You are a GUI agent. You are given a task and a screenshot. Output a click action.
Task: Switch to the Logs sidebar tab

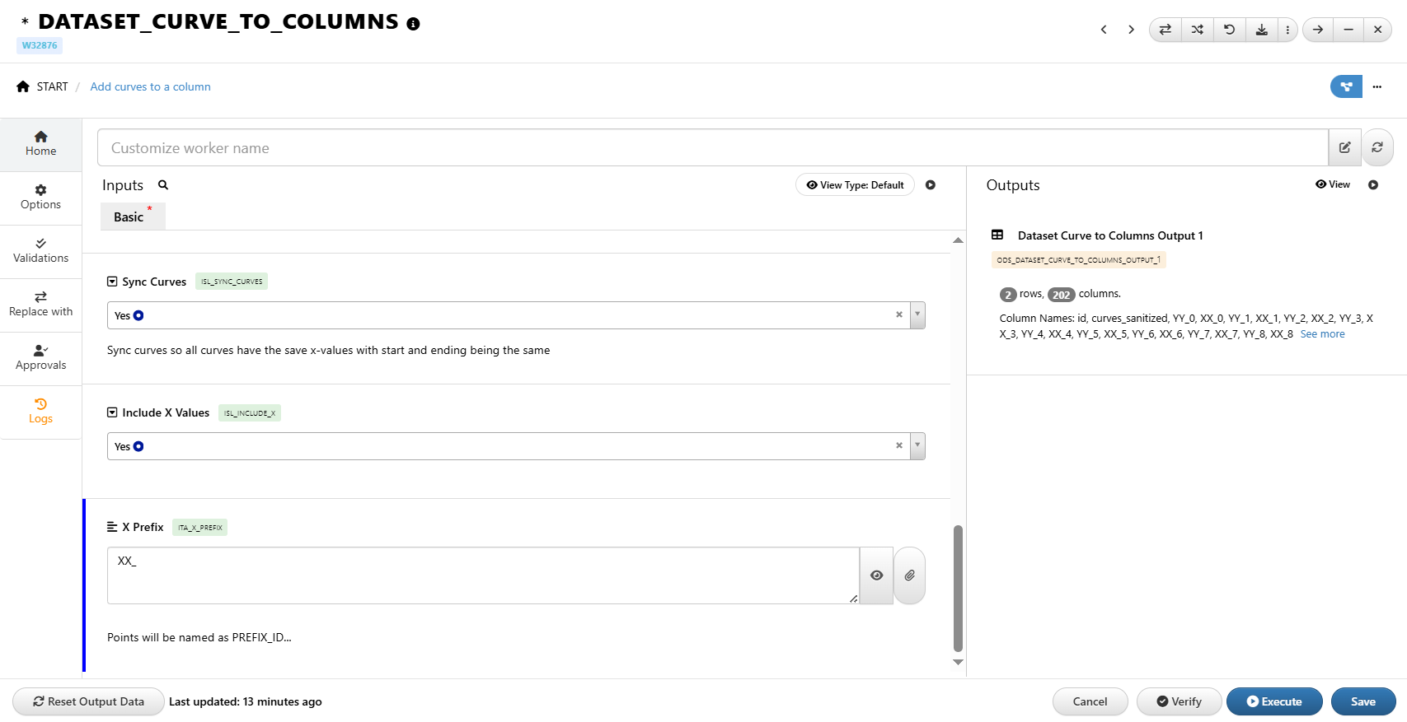(x=40, y=411)
